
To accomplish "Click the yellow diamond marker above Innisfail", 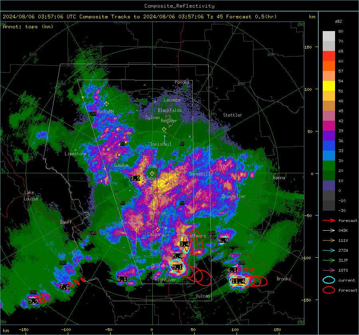I will 164,129.
